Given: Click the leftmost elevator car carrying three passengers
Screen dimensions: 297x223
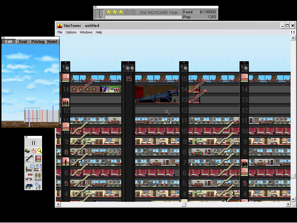Looking at the screenshot, I should pos(66,102).
